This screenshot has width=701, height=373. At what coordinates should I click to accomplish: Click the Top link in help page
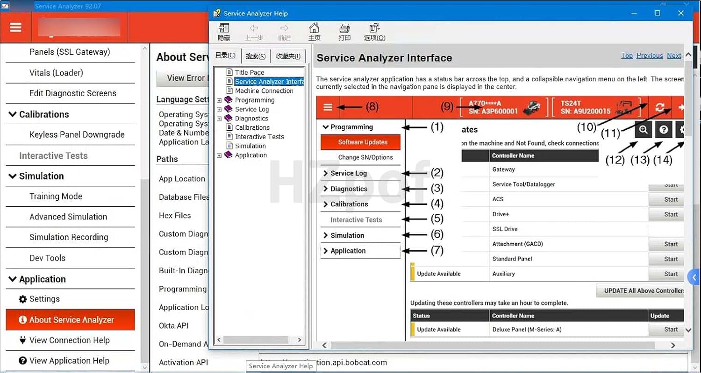(627, 56)
